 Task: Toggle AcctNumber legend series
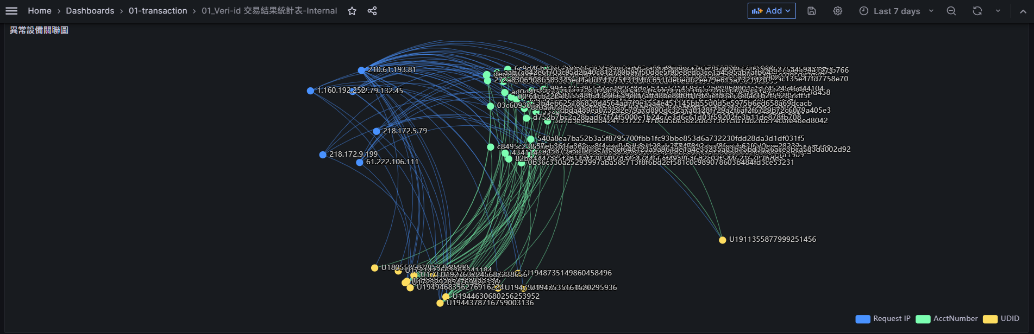(x=955, y=319)
